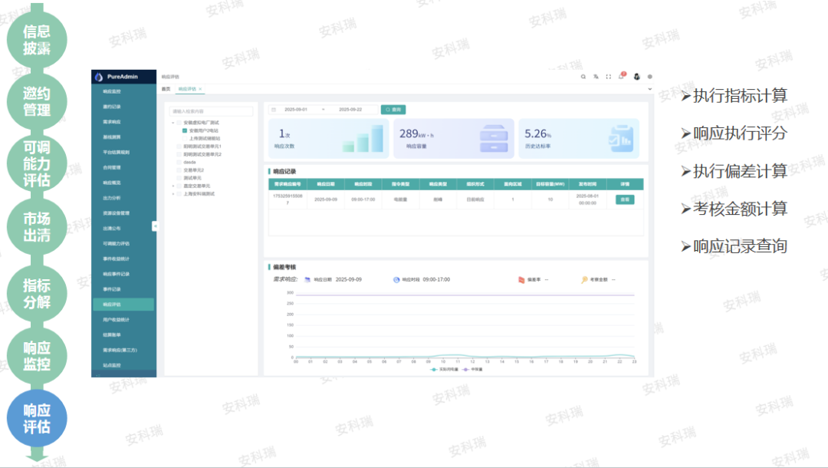Check the 阳明测试交易单元2 checkbox

click(179, 154)
